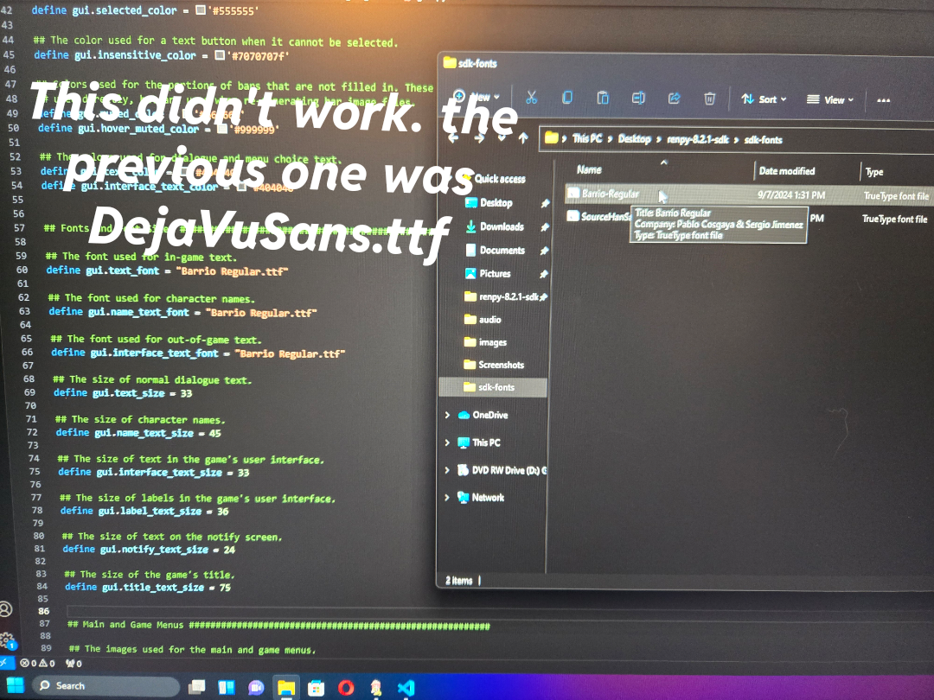Open Task View from the taskbar
This screenshot has width=934, height=700.
pyautogui.click(x=196, y=688)
